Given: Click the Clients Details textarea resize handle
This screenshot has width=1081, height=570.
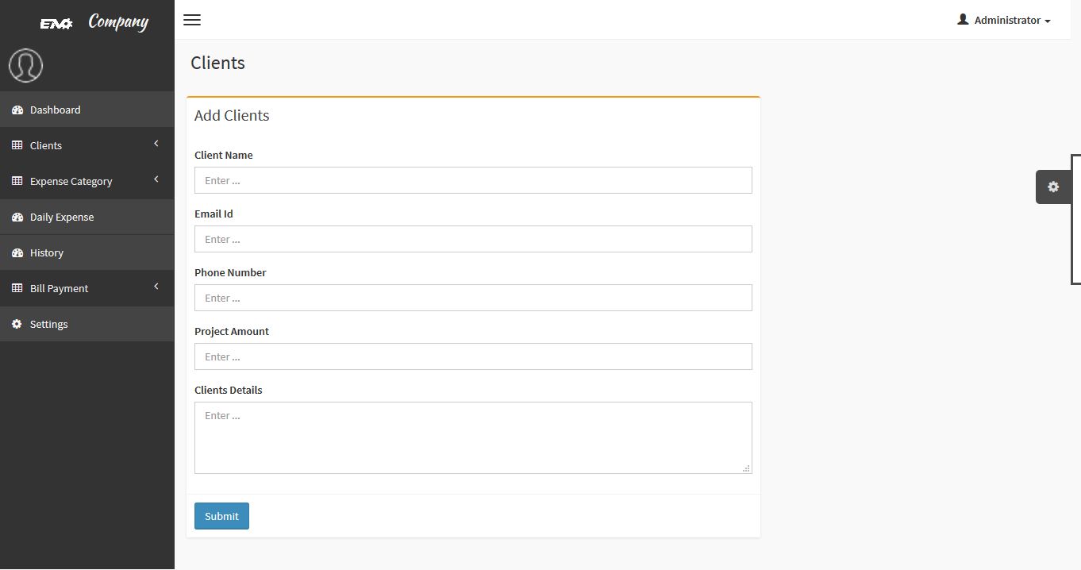Looking at the screenshot, I should pyautogui.click(x=746, y=468).
